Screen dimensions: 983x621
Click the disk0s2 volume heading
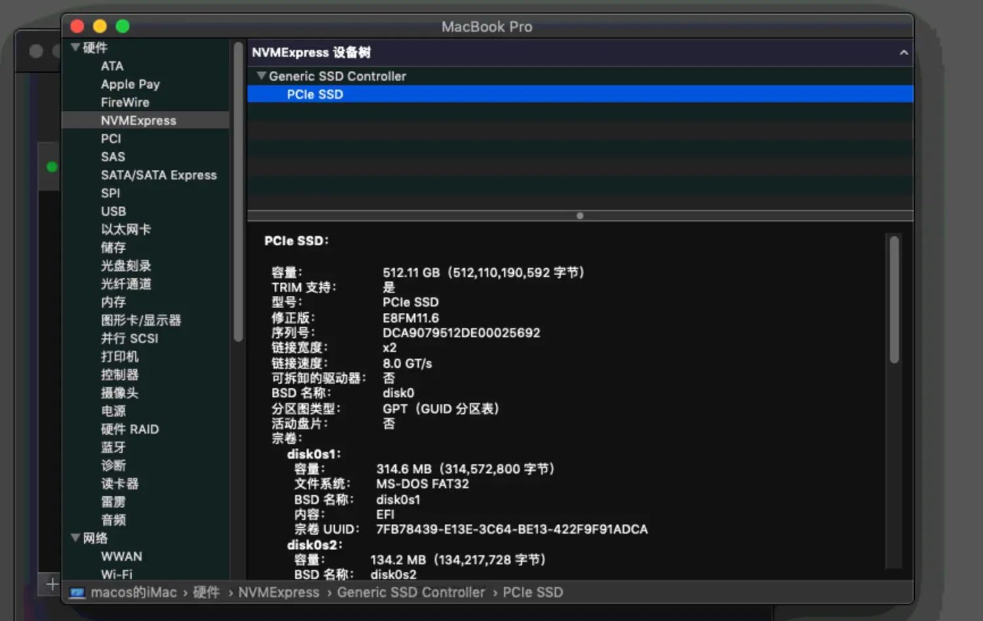pyautogui.click(x=315, y=545)
